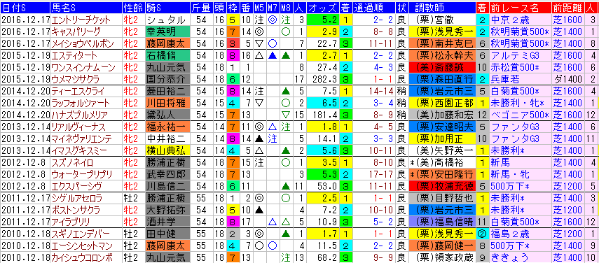Click previous race 赤松賞500*
The width and height of the screenshot is (599, 263).
(x=514, y=67)
